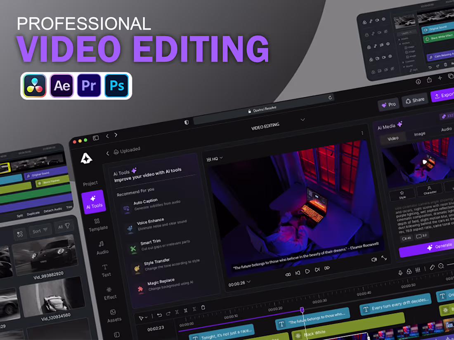The width and height of the screenshot is (454, 340).
Task: Open the color wheels icon above timeline
Action: click(409, 271)
